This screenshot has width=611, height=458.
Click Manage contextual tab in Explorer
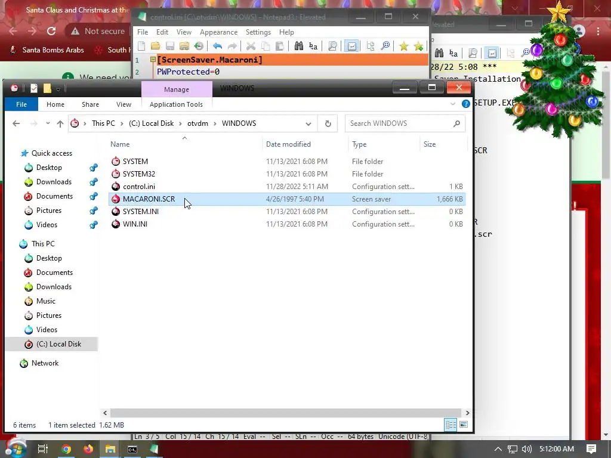pos(177,89)
